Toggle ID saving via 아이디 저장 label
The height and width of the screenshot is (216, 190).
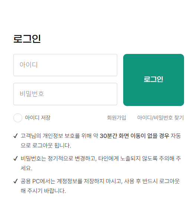(x=38, y=118)
